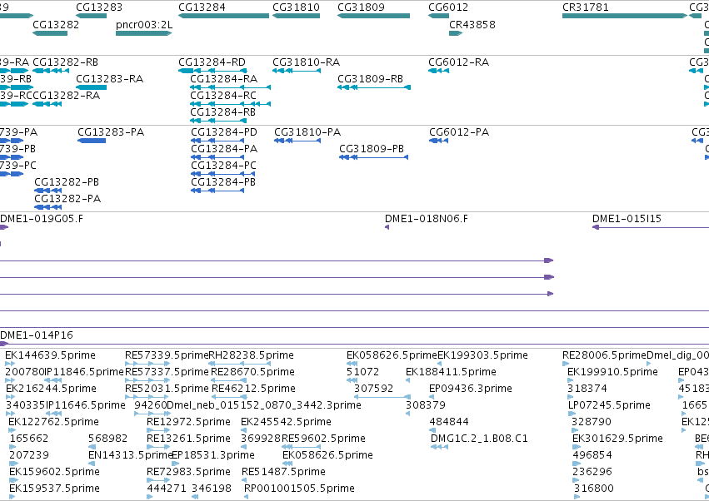Click EST EK199910.5prime

pos(571,380)
